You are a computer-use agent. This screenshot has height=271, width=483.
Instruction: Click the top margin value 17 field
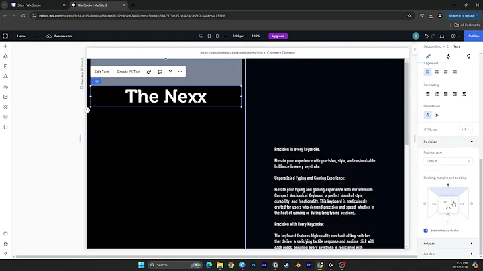coord(445,202)
